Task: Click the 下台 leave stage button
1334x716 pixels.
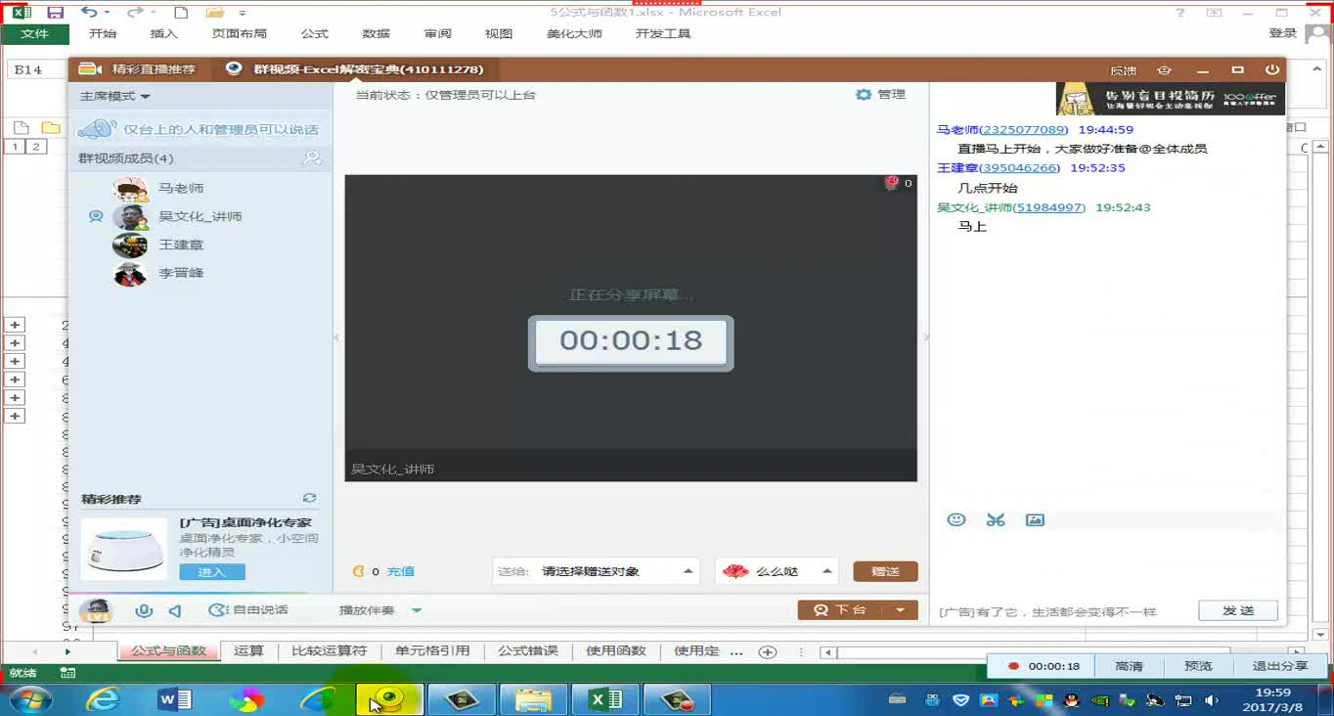Action: click(841, 610)
